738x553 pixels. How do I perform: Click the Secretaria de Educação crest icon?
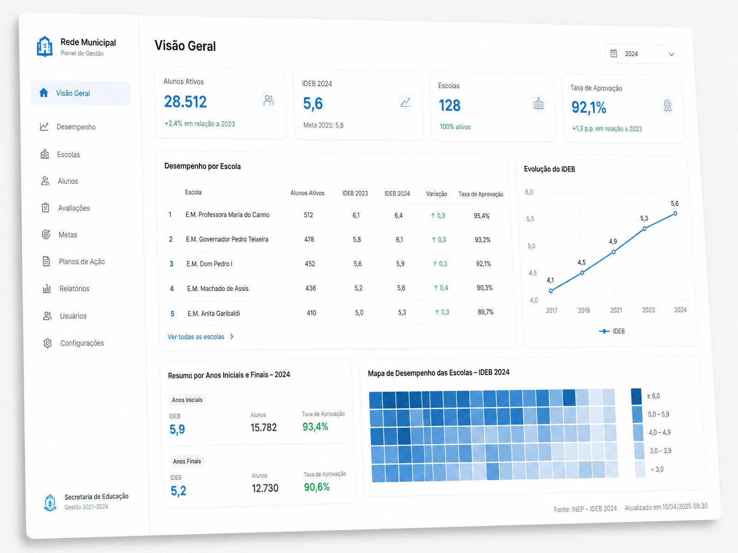pyautogui.click(x=50, y=502)
